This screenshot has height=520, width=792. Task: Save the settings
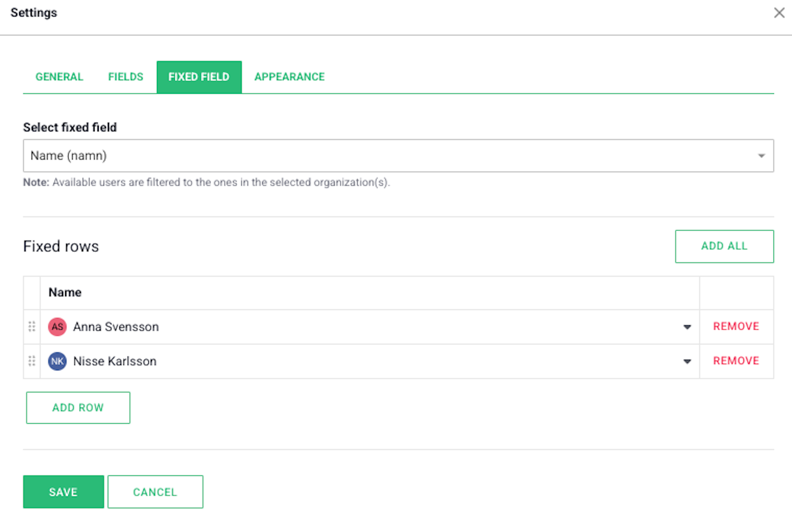point(64,492)
